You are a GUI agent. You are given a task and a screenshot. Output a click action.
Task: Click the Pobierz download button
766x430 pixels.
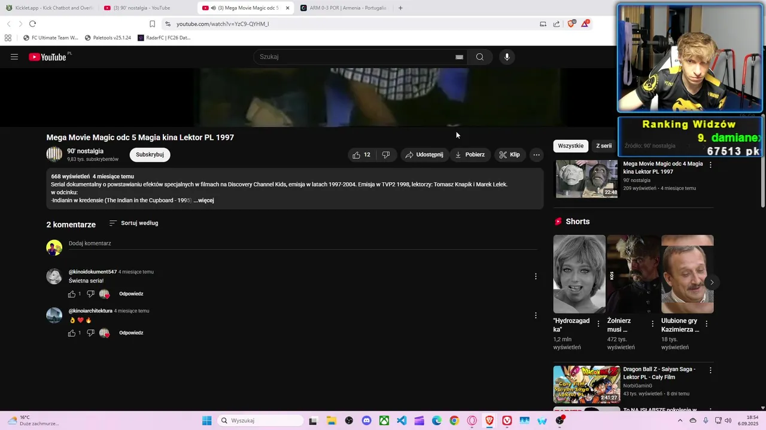click(x=470, y=155)
